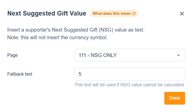195x112 pixels.
Task: Open the '111 - NSG ONLY' page selector
Action: [x=129, y=55]
